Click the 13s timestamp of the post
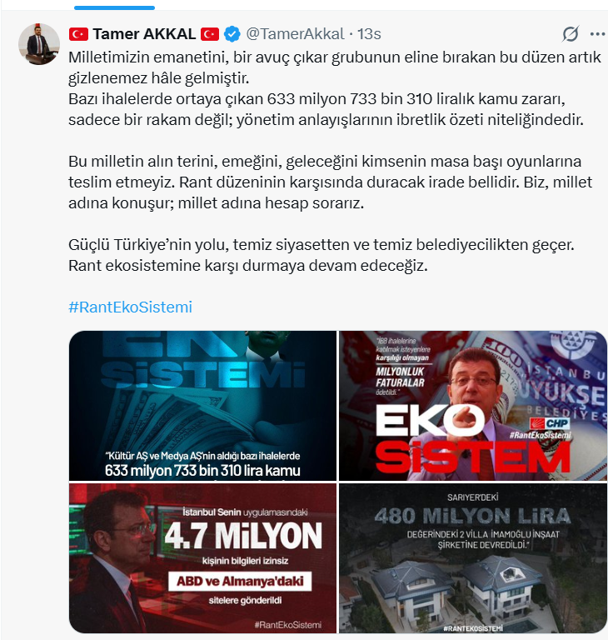Screen dimensions: 608x640 click(x=369, y=34)
